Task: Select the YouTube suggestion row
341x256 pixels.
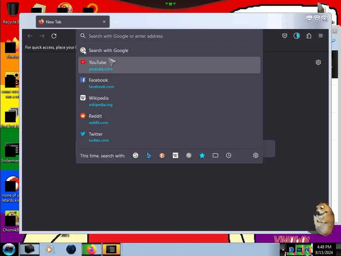Action: (169, 65)
